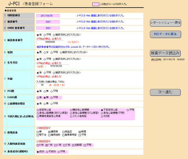
Task: Choose 無痛性虚血性心疾患 diagnosis
Action: 38,116
